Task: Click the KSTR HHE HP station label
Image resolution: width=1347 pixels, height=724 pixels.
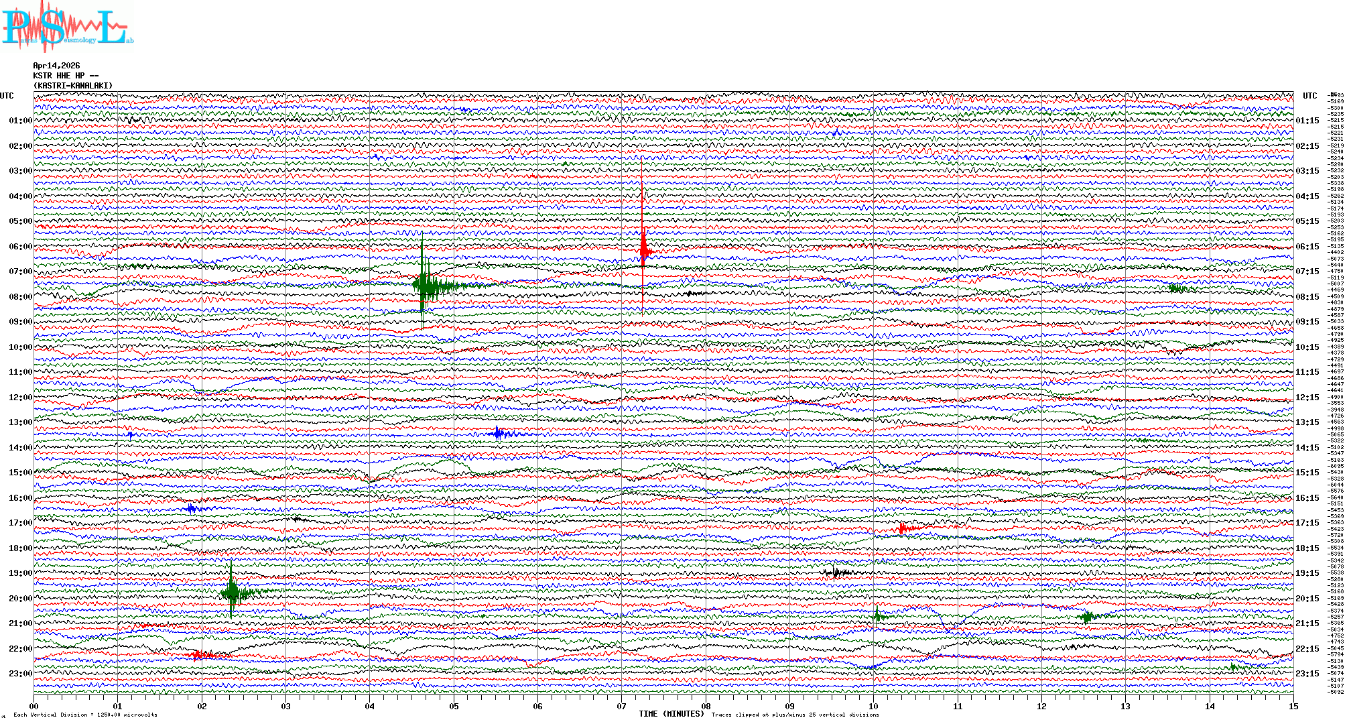Action: (65, 76)
